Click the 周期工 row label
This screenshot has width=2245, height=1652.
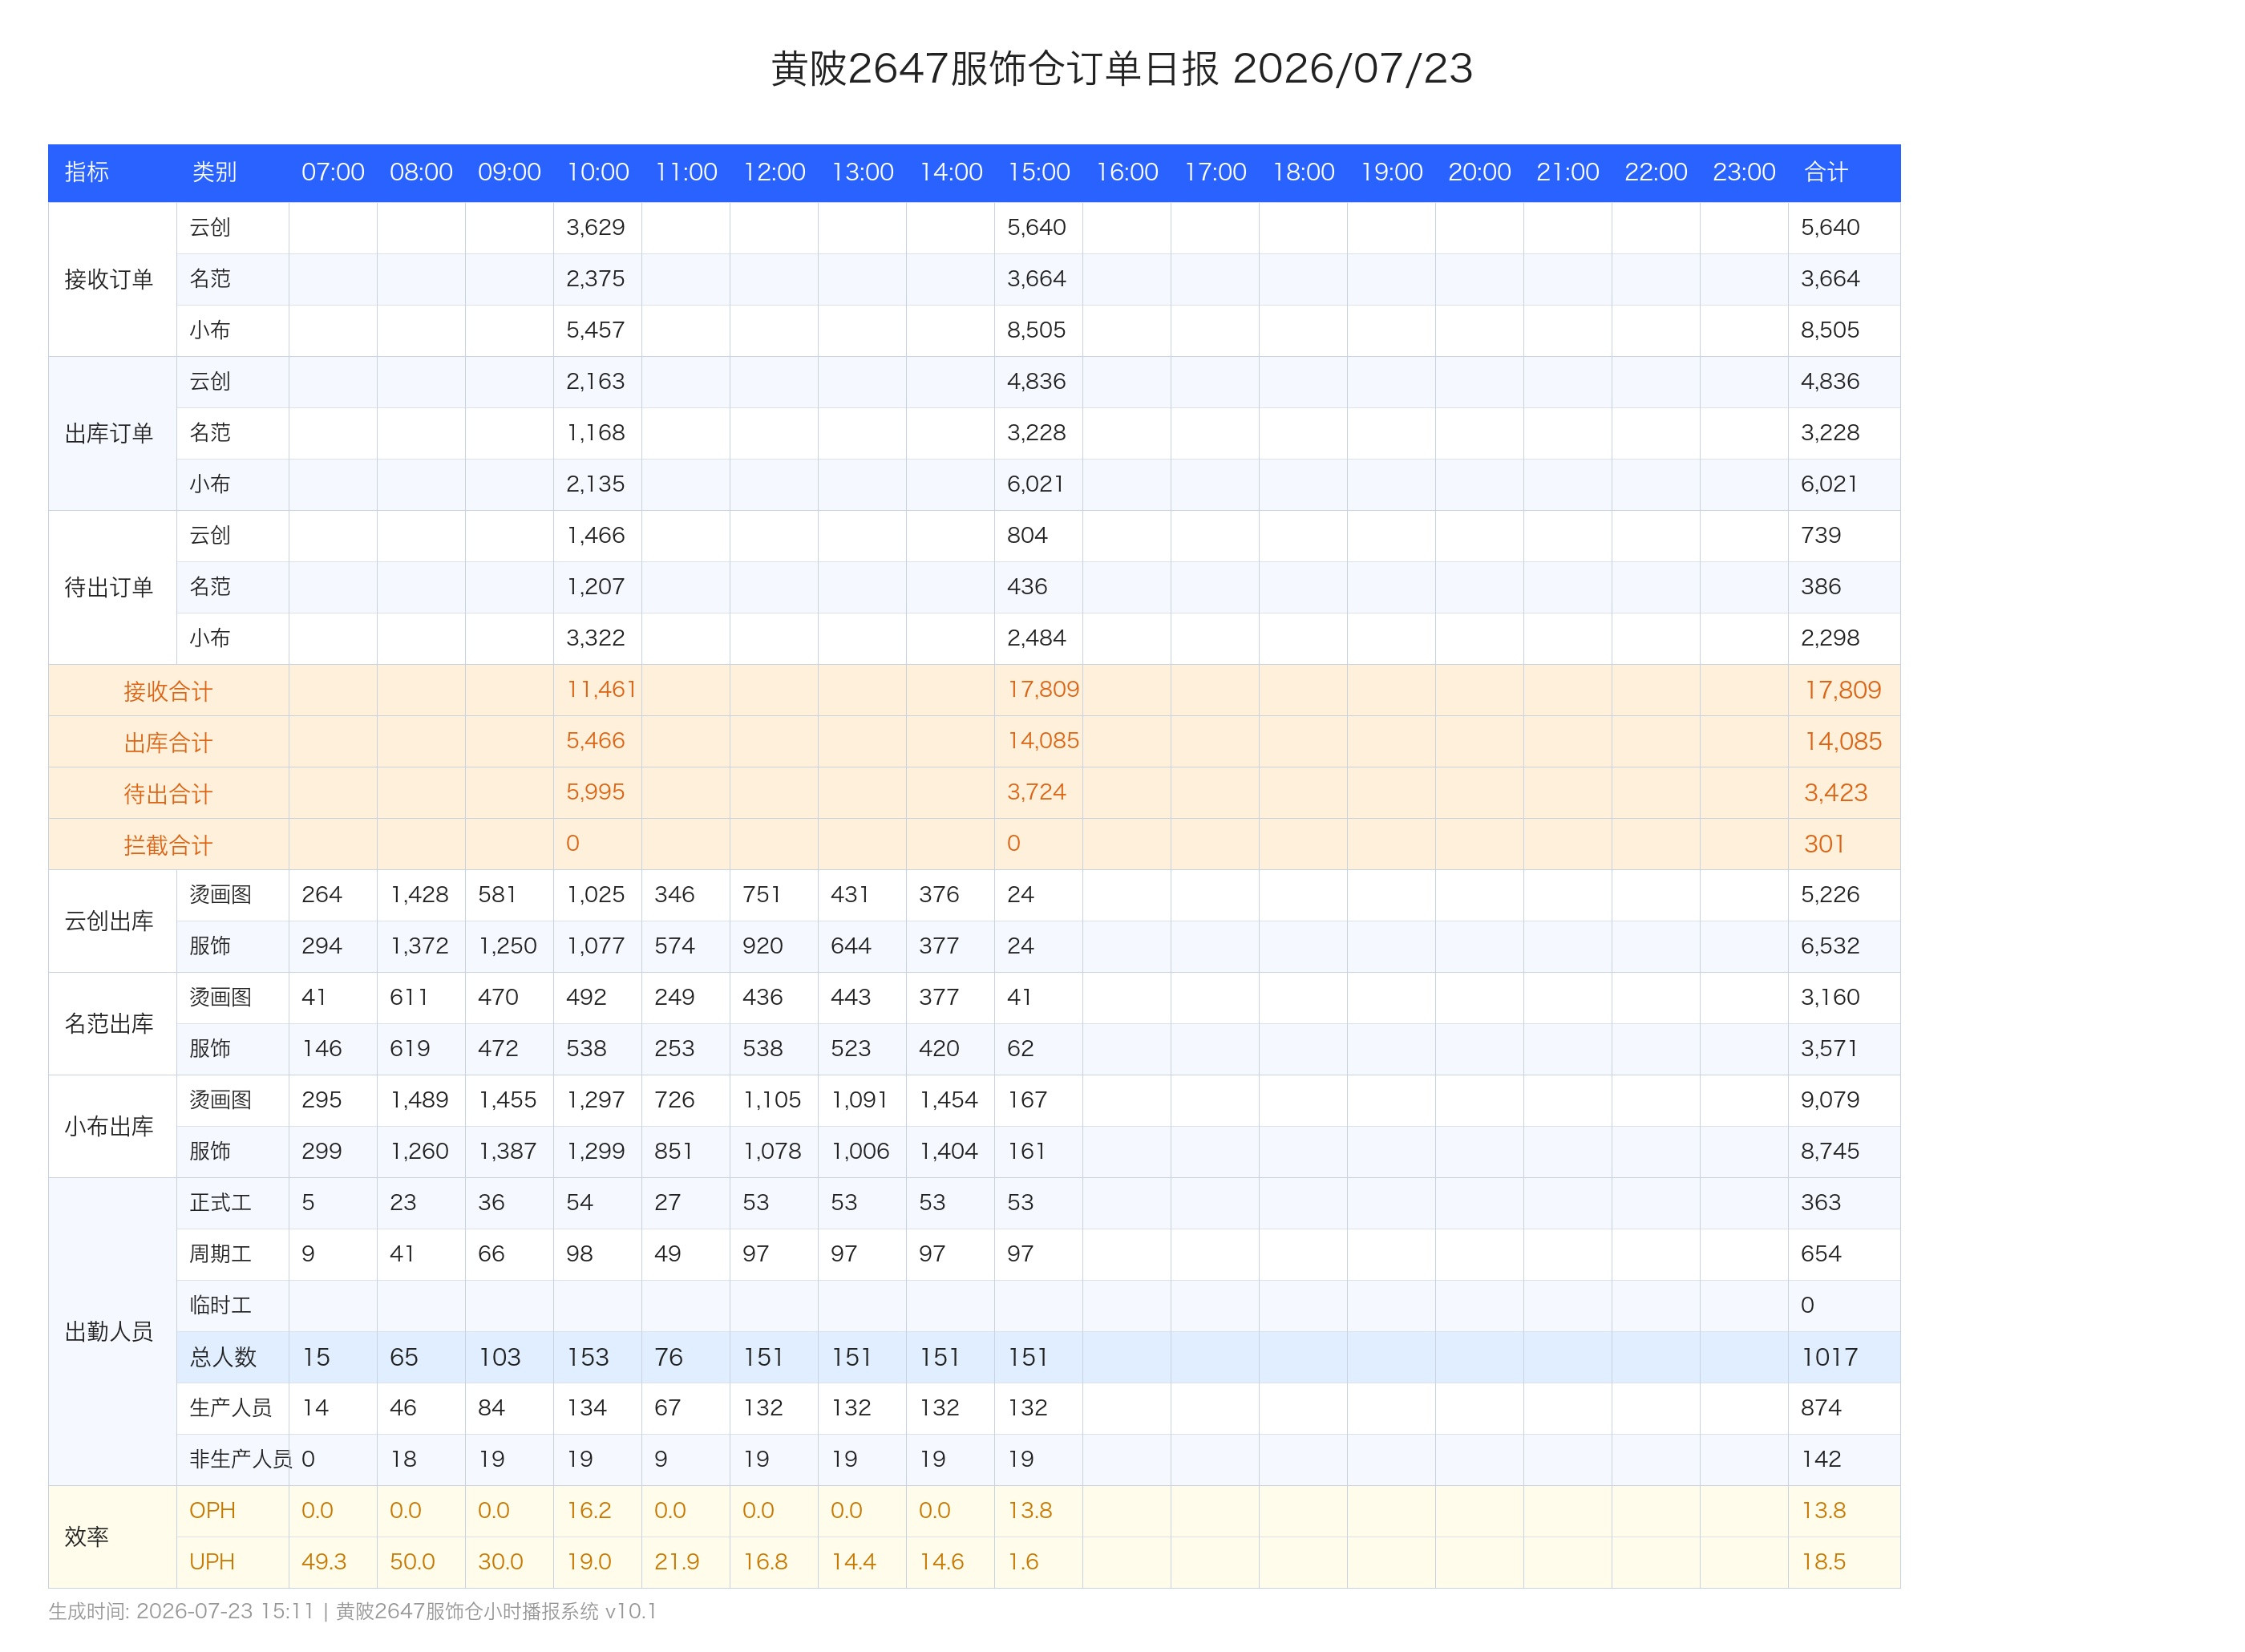tap(220, 1254)
